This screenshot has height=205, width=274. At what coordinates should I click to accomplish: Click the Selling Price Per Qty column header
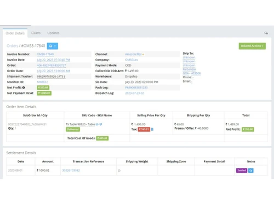tap(151, 115)
